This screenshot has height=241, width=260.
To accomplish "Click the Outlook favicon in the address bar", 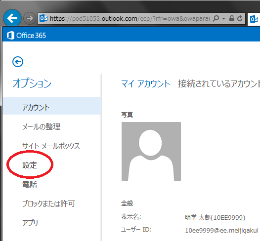I will point(43,18).
